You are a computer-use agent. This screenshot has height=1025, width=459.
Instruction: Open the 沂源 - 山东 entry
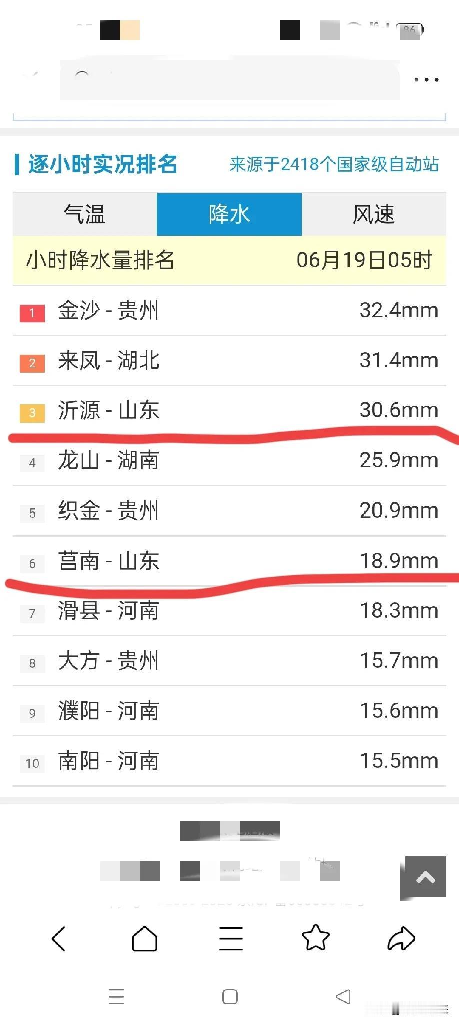[229, 411]
